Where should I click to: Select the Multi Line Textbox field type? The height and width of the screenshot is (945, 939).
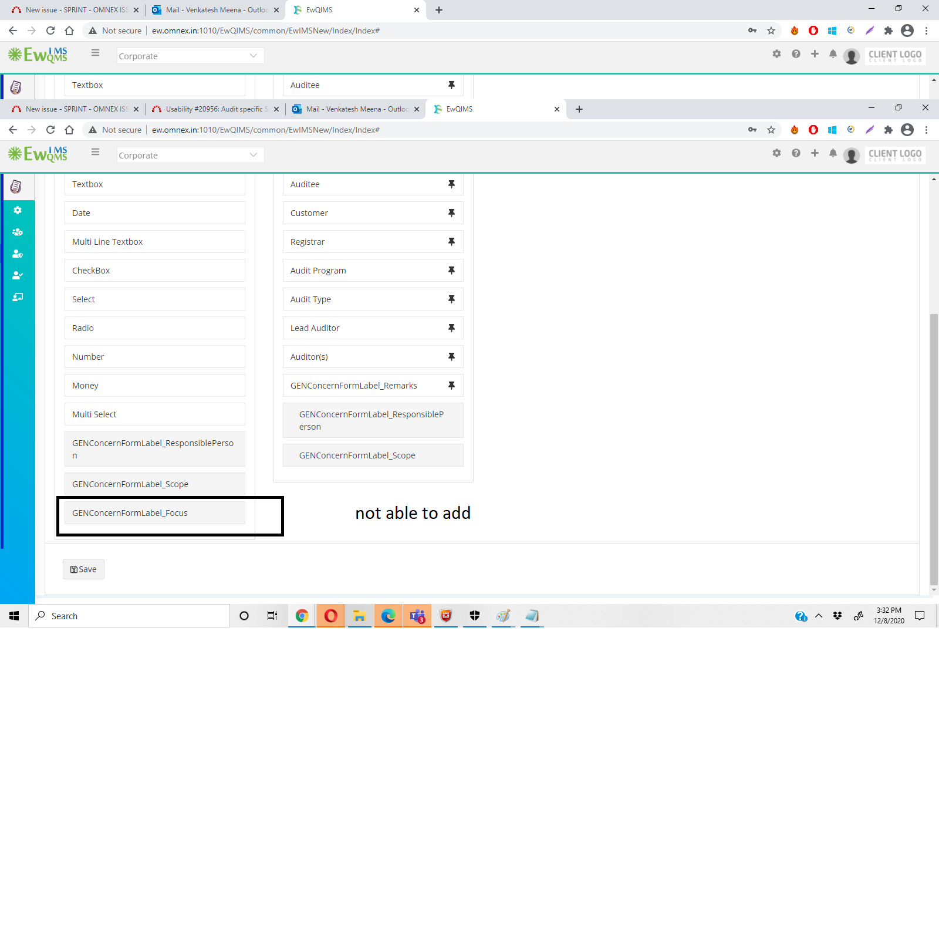click(x=155, y=242)
